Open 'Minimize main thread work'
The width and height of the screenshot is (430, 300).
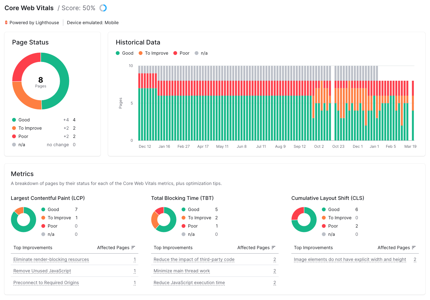tap(181, 271)
